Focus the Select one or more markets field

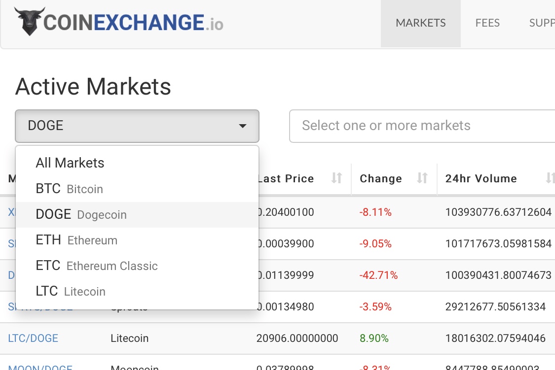(x=422, y=126)
